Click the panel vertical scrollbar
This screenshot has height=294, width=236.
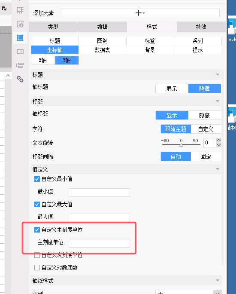pyautogui.click(x=223, y=167)
